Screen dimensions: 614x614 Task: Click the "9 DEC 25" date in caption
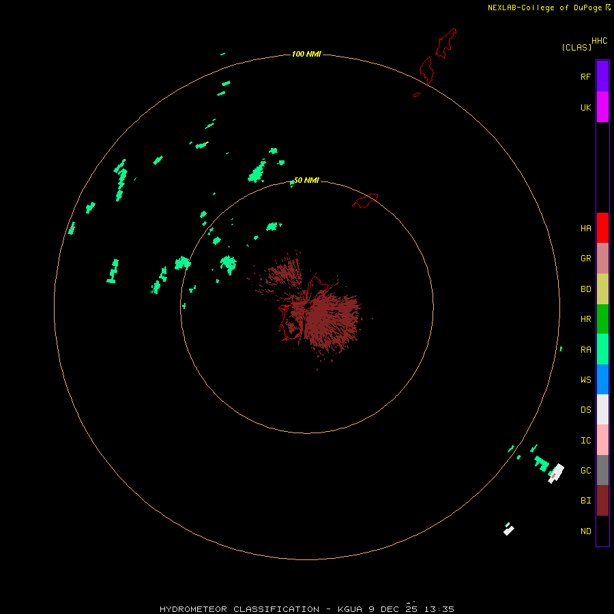point(393,609)
